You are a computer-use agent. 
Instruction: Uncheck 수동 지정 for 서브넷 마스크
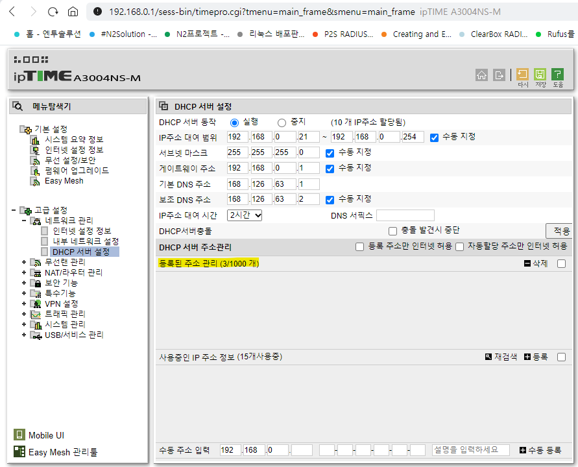pos(330,153)
